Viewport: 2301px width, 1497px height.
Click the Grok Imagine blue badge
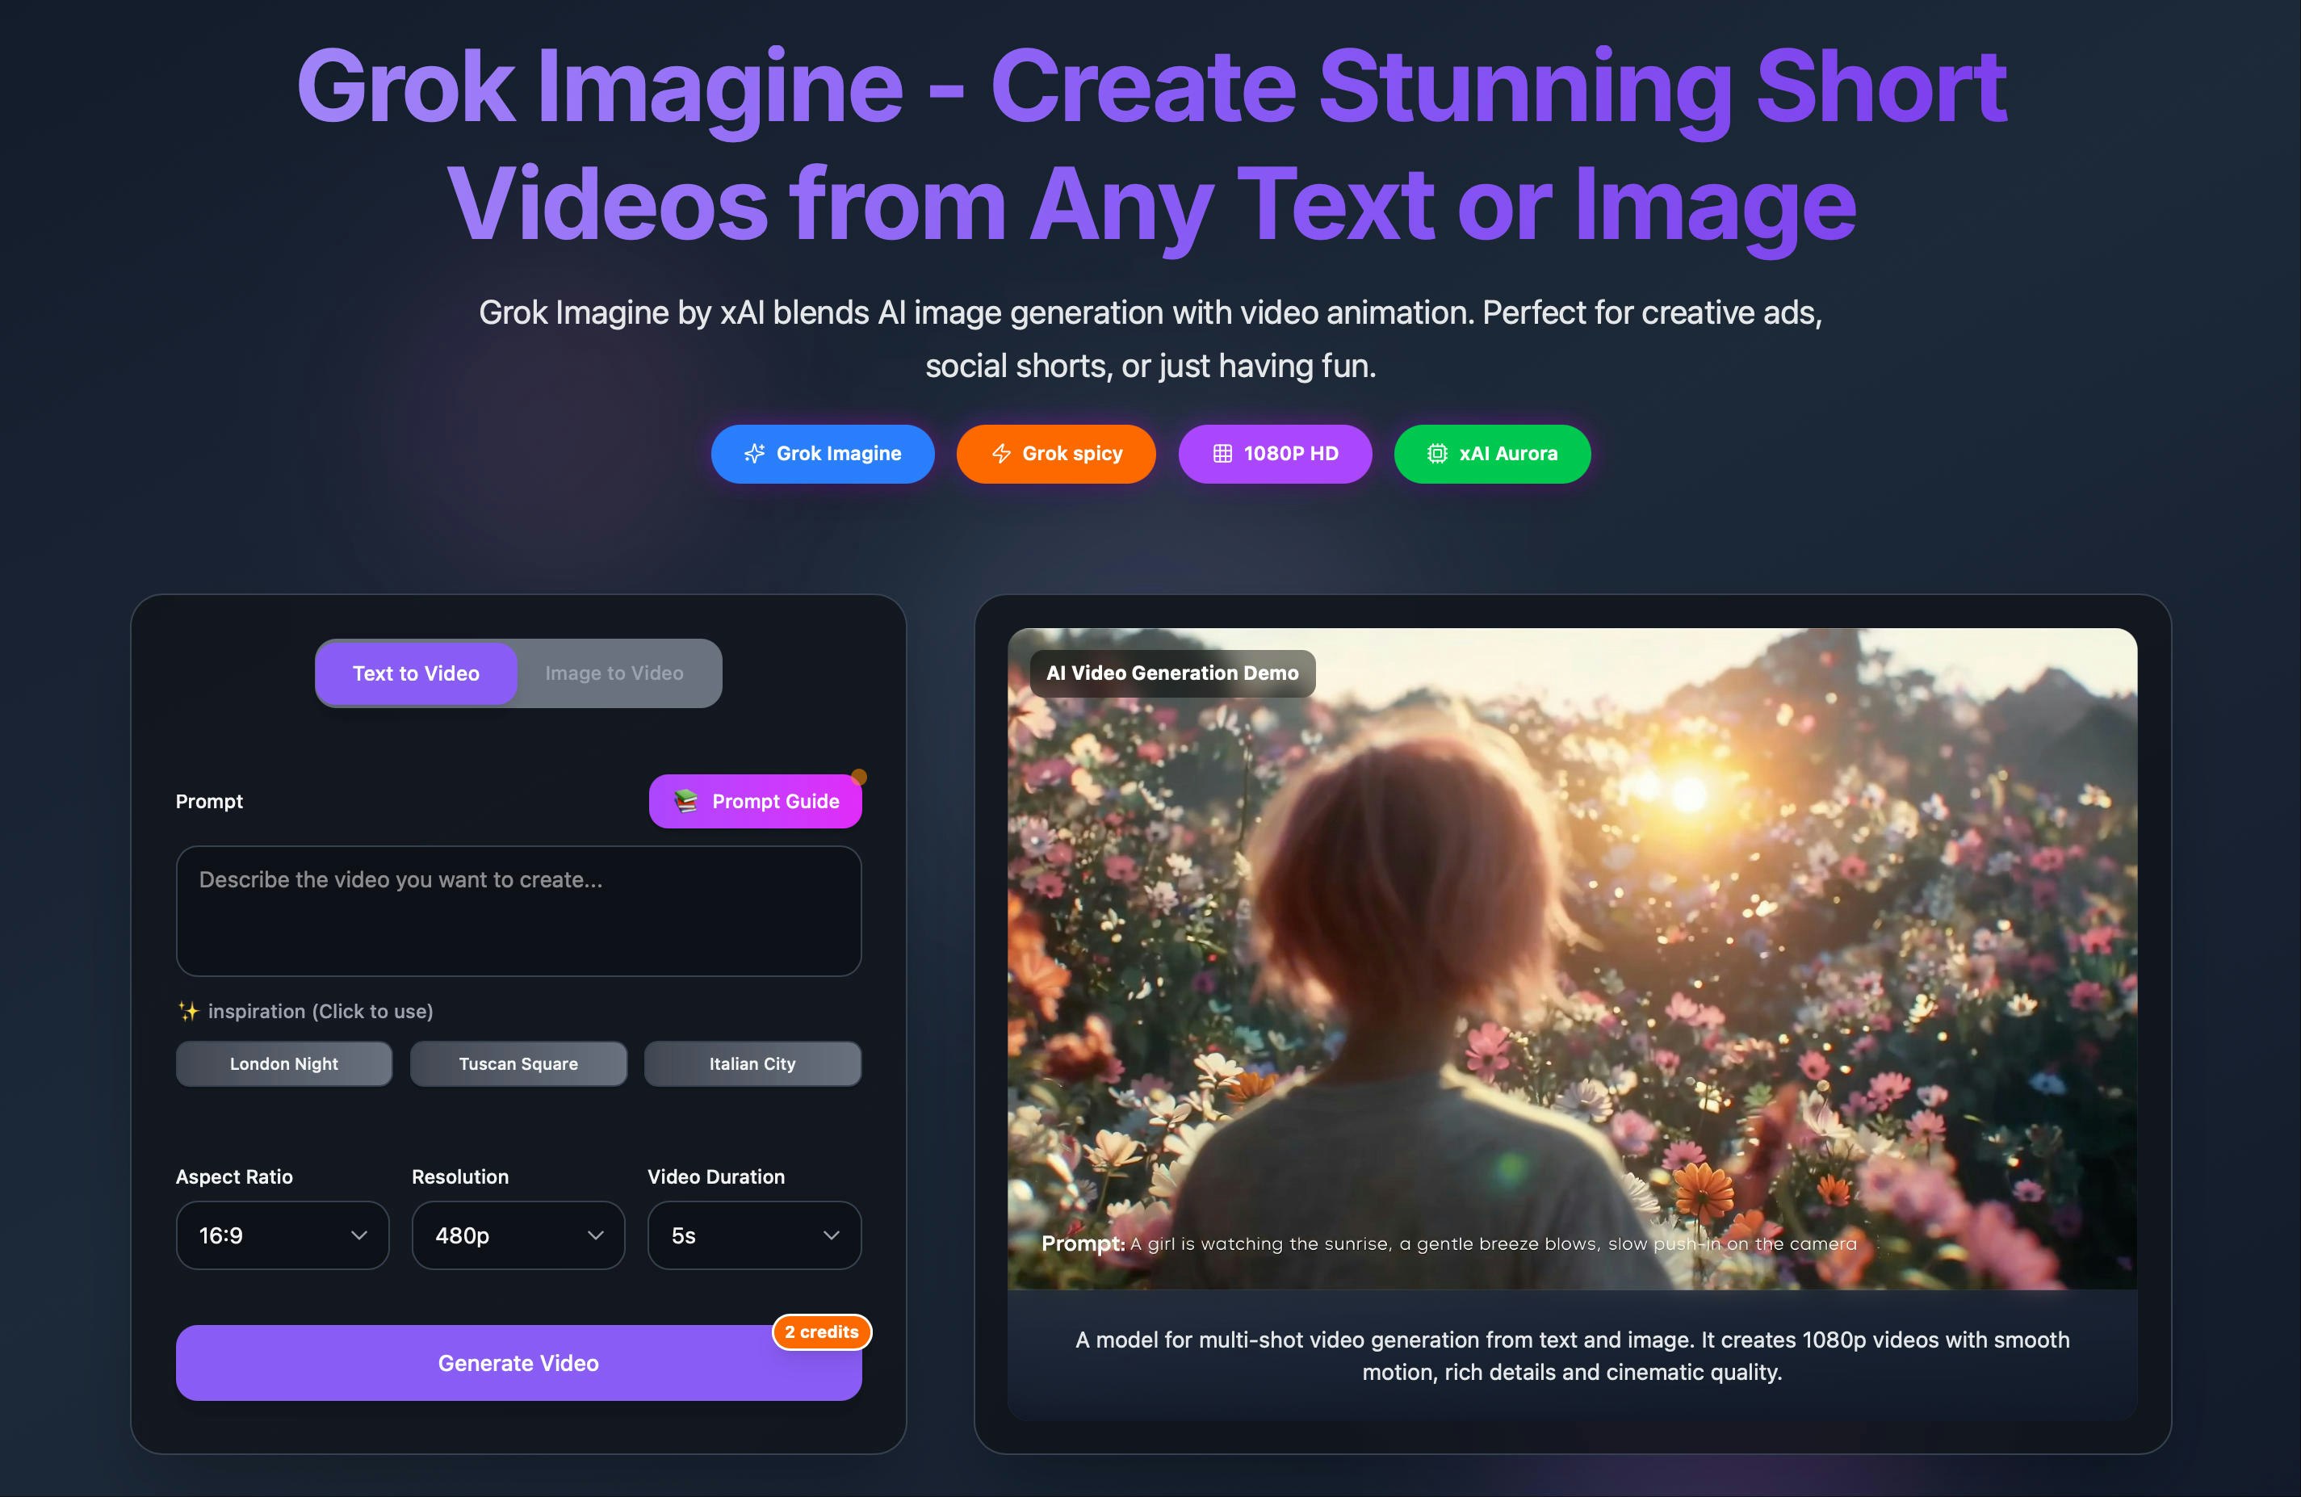(823, 454)
